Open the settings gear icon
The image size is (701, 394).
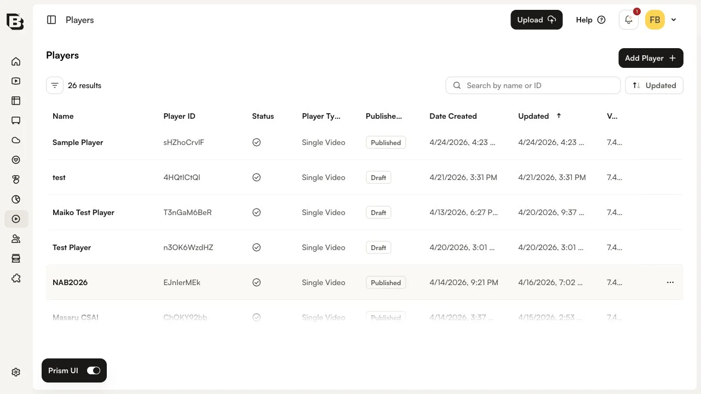[16, 372]
